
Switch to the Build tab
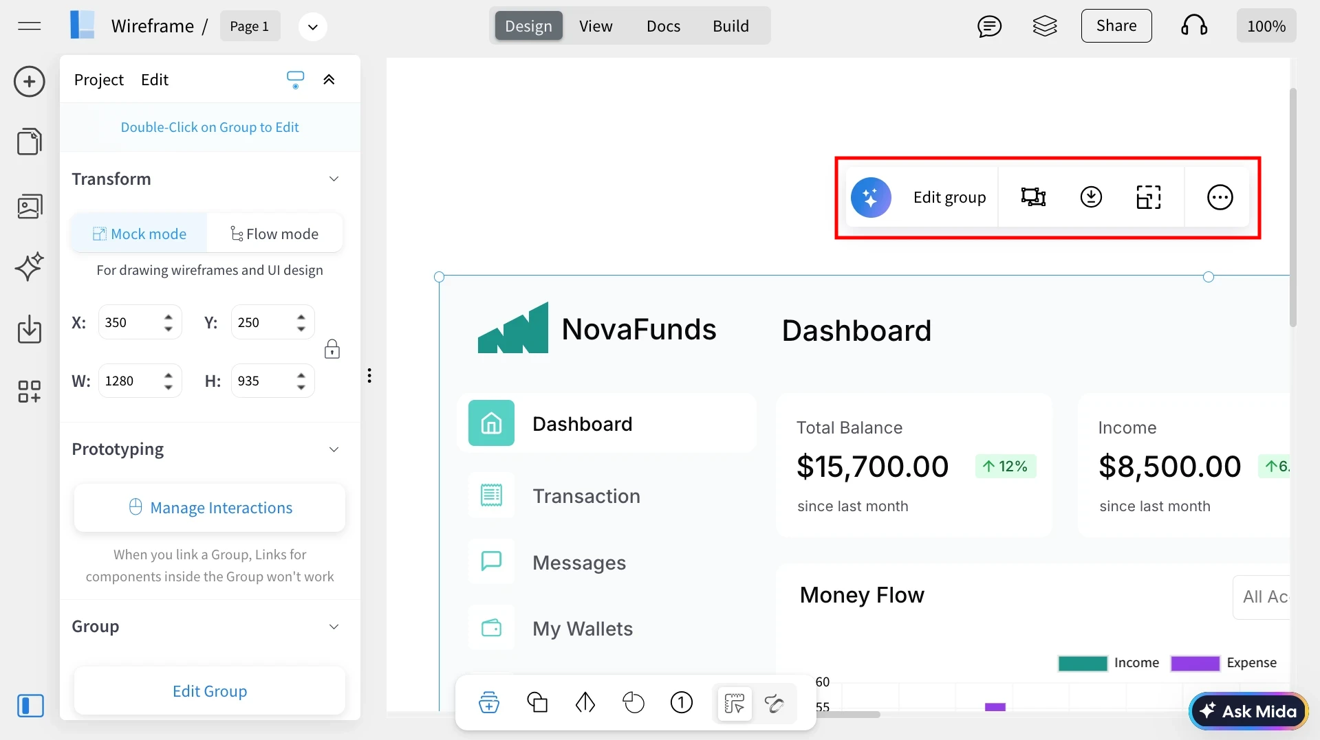coord(731,26)
